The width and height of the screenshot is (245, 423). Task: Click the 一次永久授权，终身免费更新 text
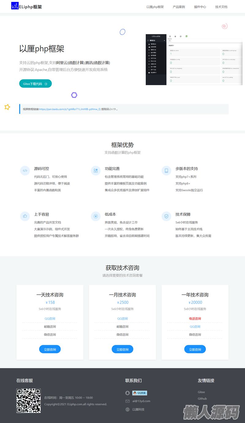pyautogui.click(x=124, y=229)
